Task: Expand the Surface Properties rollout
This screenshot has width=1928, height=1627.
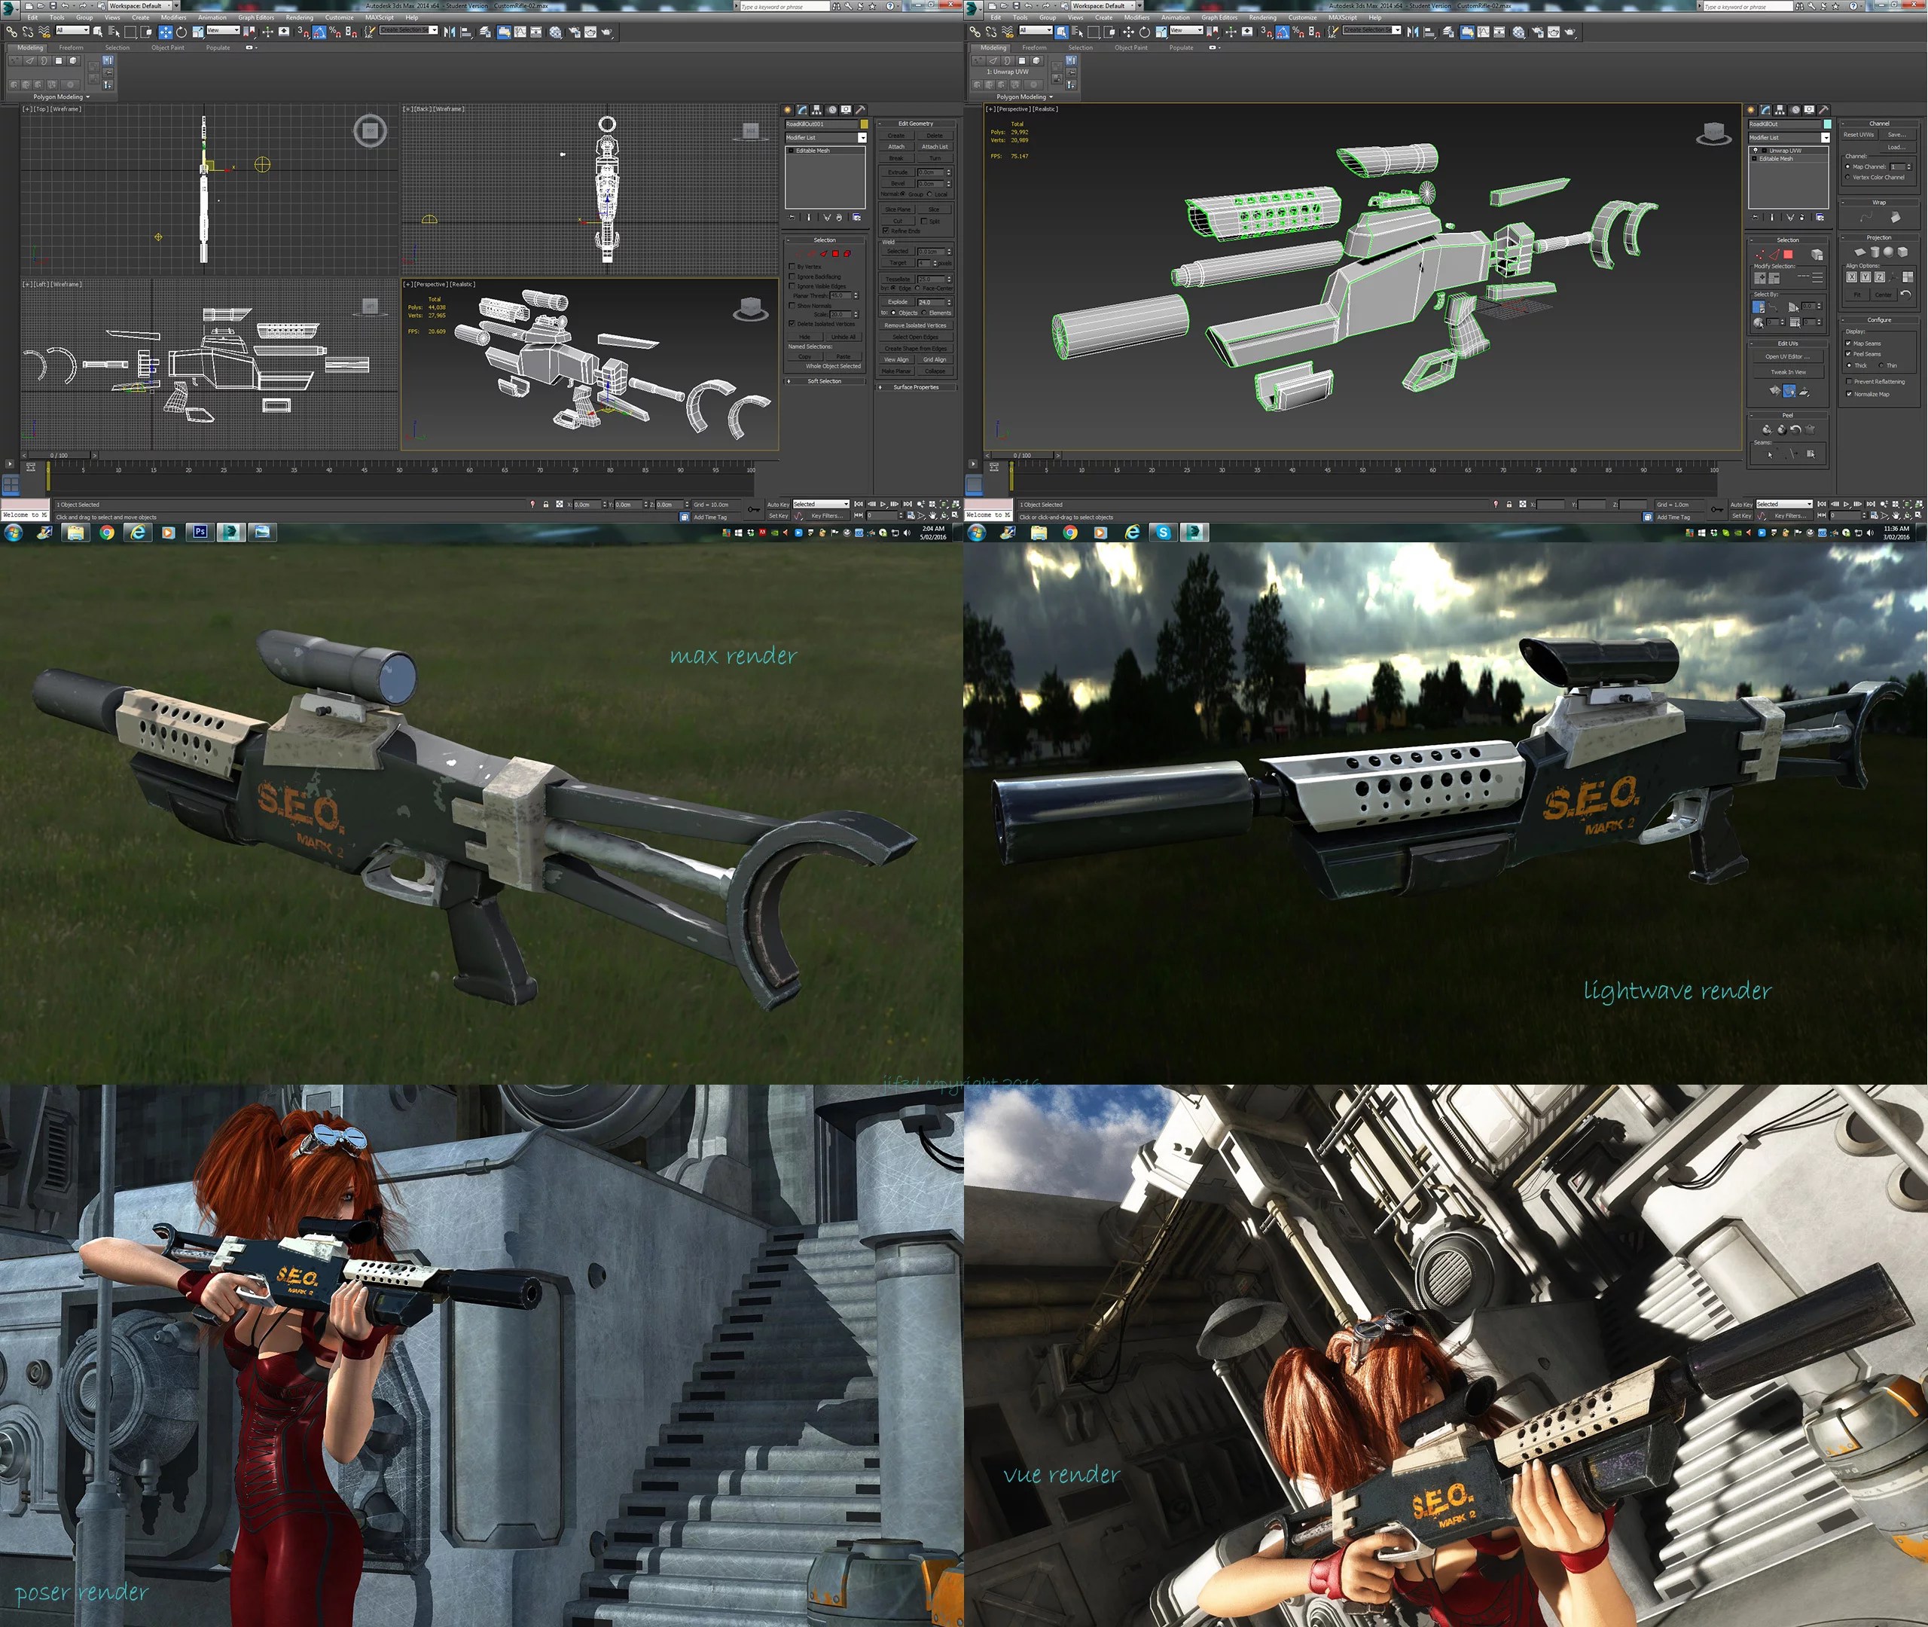Action: point(916,387)
